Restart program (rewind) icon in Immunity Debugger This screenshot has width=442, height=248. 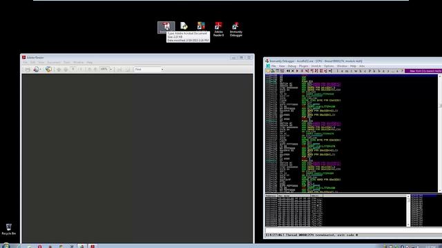pos(288,71)
